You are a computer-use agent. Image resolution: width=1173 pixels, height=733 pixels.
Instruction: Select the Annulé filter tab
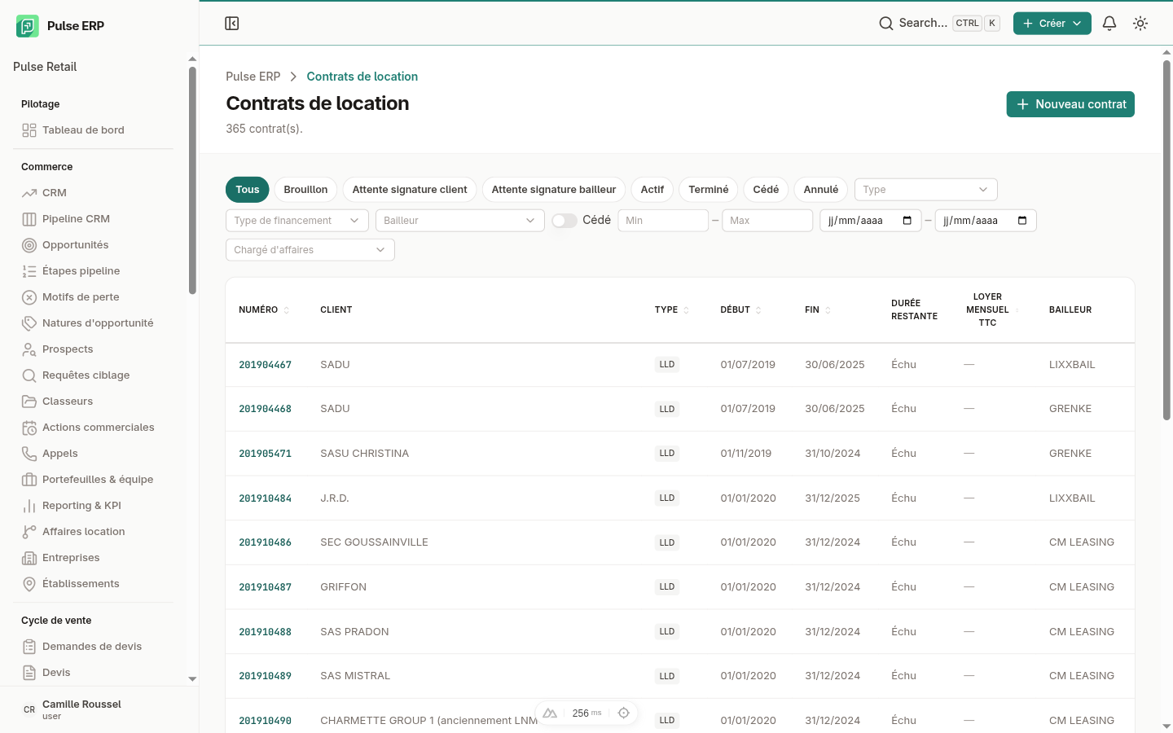coord(821,190)
